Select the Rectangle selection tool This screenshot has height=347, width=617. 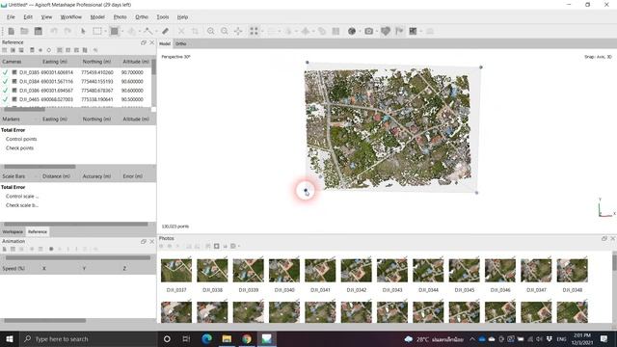[x=96, y=31]
